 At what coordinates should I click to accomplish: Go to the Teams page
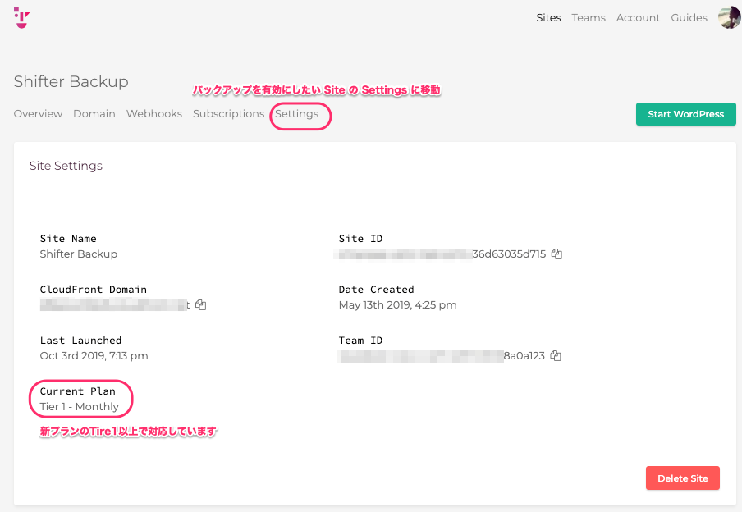point(589,18)
